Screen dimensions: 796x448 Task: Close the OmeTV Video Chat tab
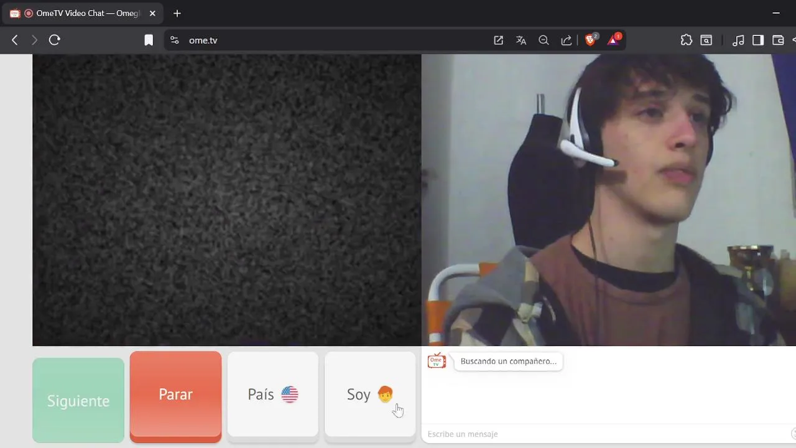coord(152,13)
